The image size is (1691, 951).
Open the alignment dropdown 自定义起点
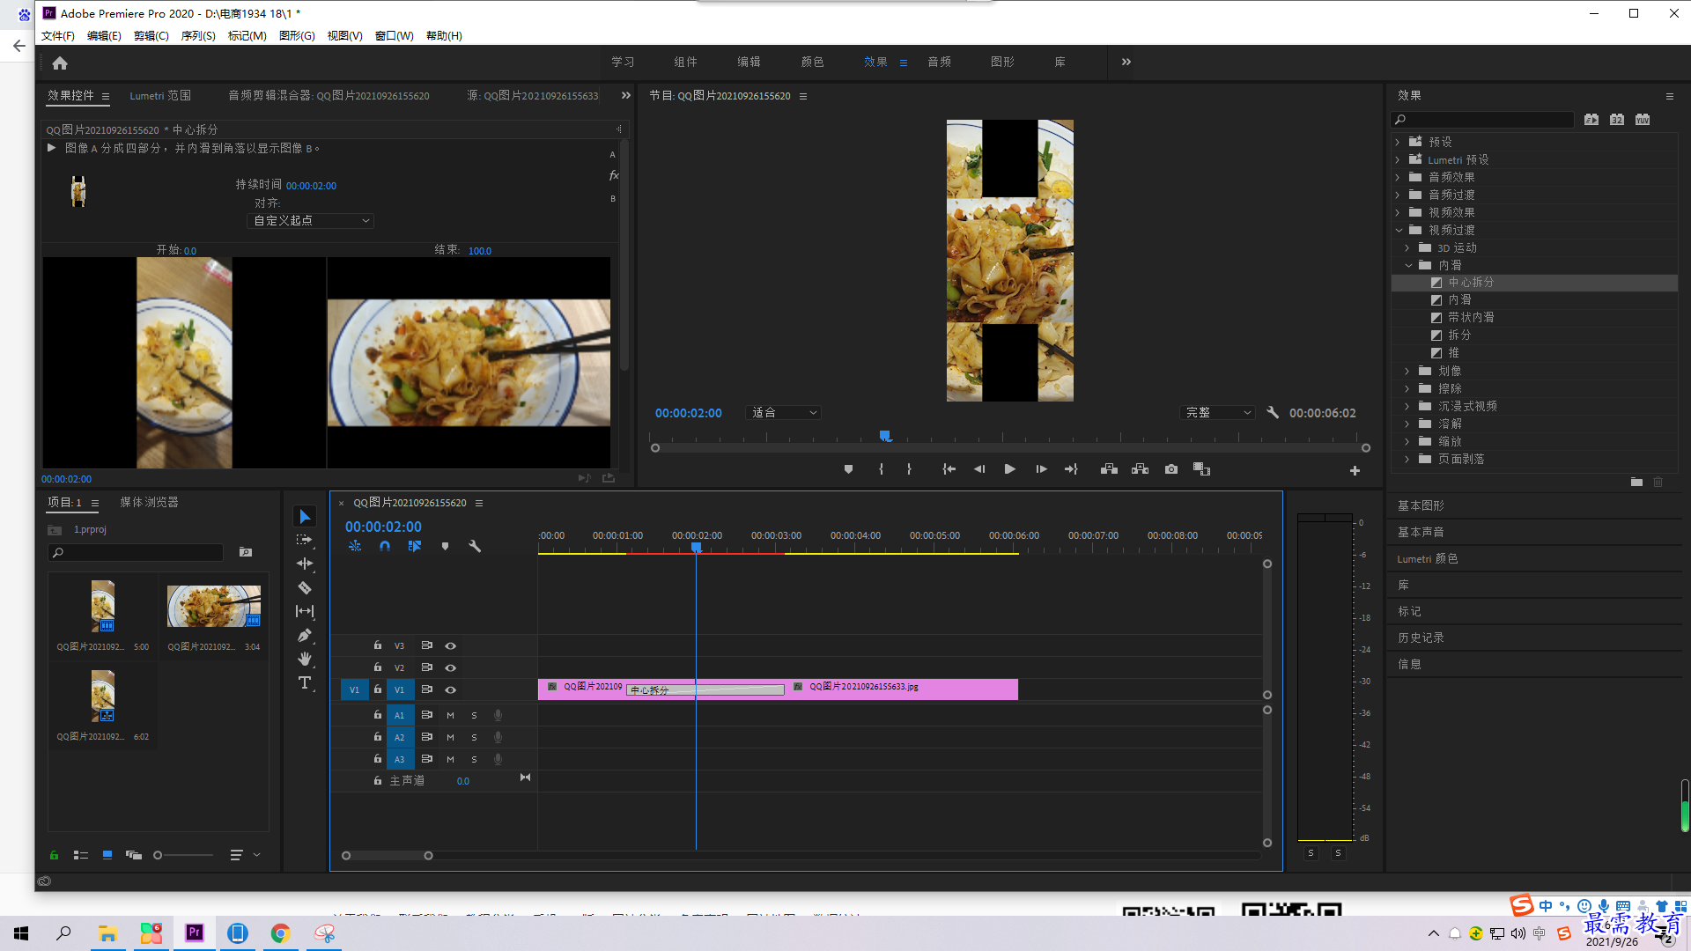[x=311, y=220]
